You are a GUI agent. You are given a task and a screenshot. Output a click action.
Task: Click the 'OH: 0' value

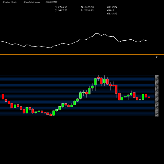[x=111, y=10]
